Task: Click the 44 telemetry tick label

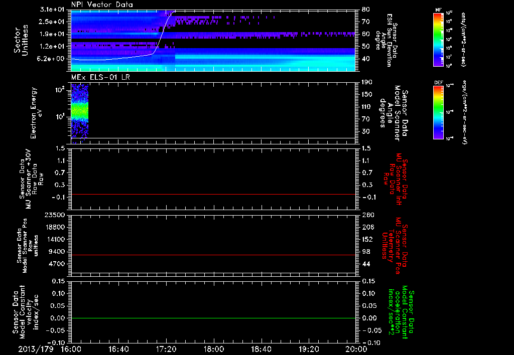Action: 366,264
